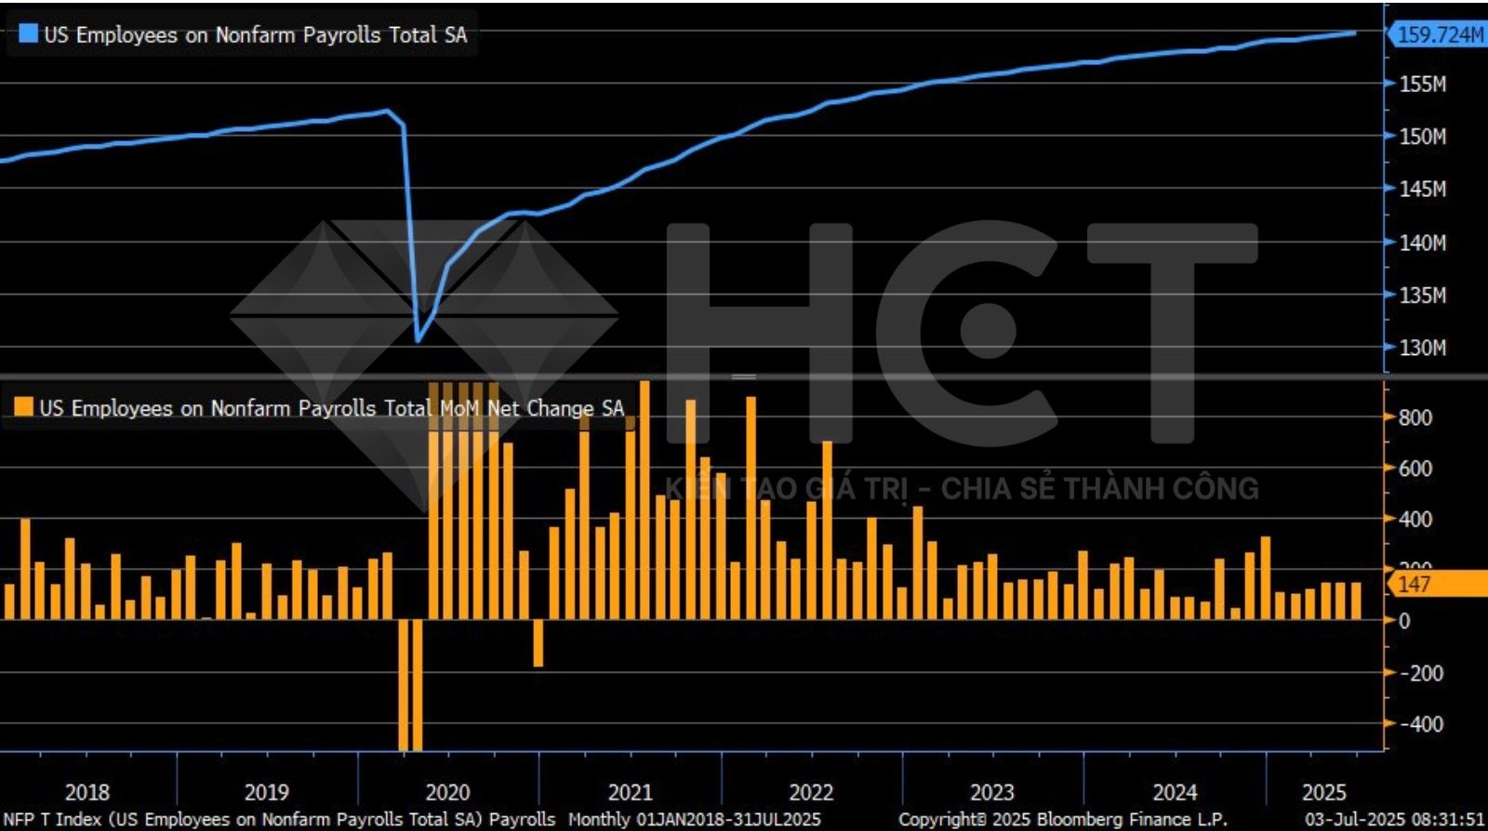Click the 2020 label on the time axis
Screen dimensions: 1488x831
[447, 792]
